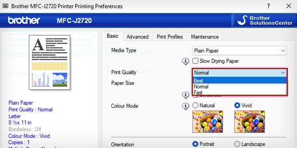Choose Best print quality option
Viewport: 297px width, 148px height.
pyautogui.click(x=240, y=81)
